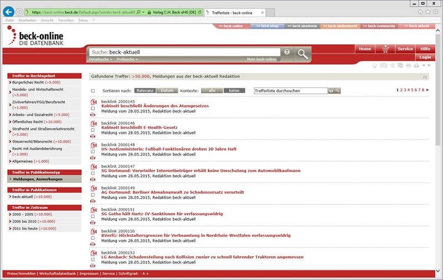Click the M document icon for becklink 2000149

coord(94,188)
